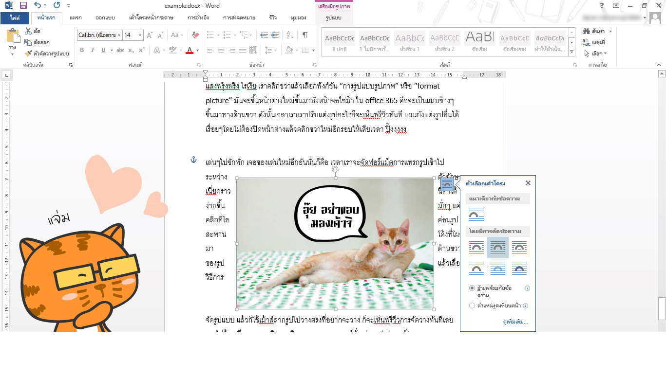Switch to the การอ้างอิง tab
Viewport: 666px width, 378px height.
coord(198,18)
